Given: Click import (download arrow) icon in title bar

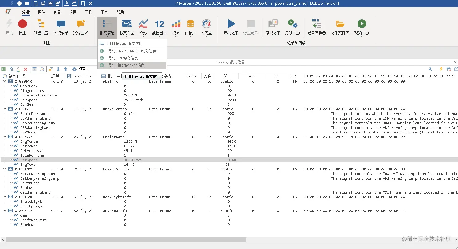Looking at the screenshot, I should 67,3.
